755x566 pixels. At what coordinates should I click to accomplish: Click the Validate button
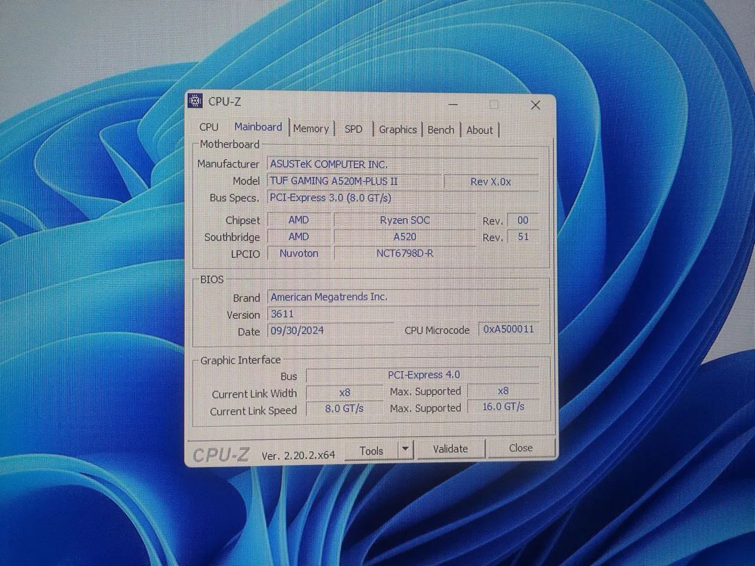pos(450,449)
